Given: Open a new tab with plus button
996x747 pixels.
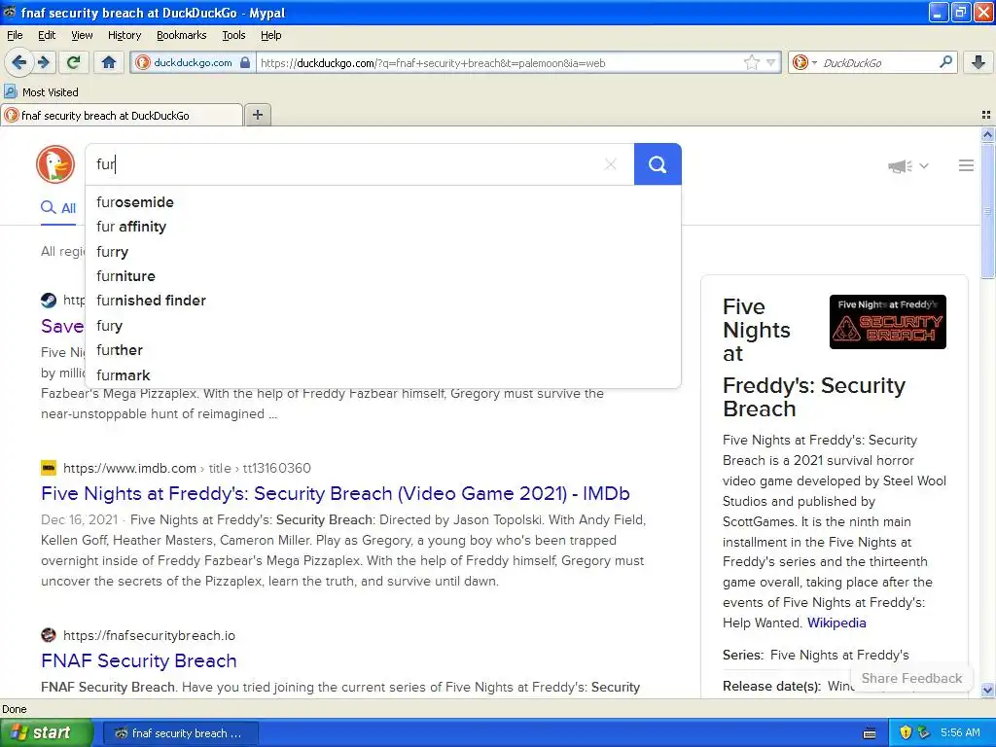Looking at the screenshot, I should click(x=257, y=115).
